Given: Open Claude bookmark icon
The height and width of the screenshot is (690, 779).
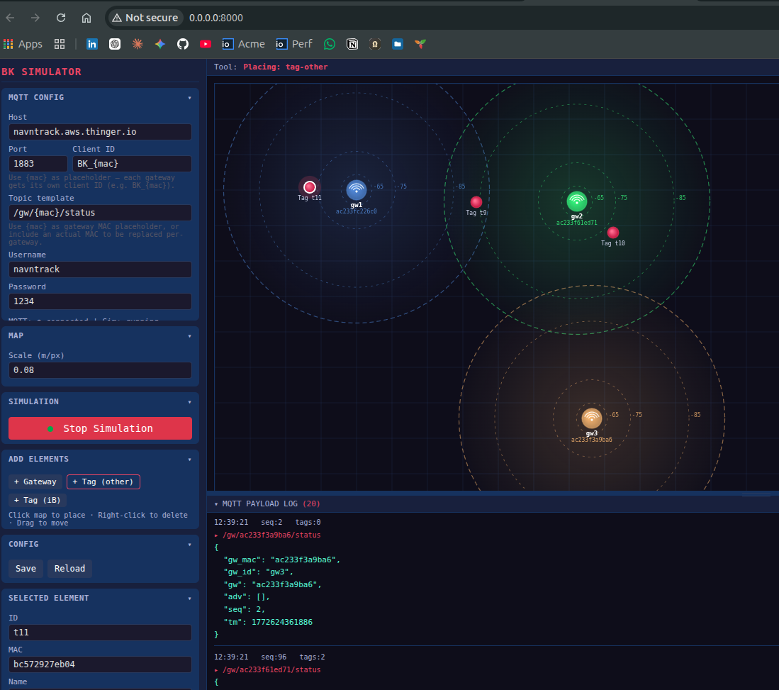Looking at the screenshot, I should point(138,44).
